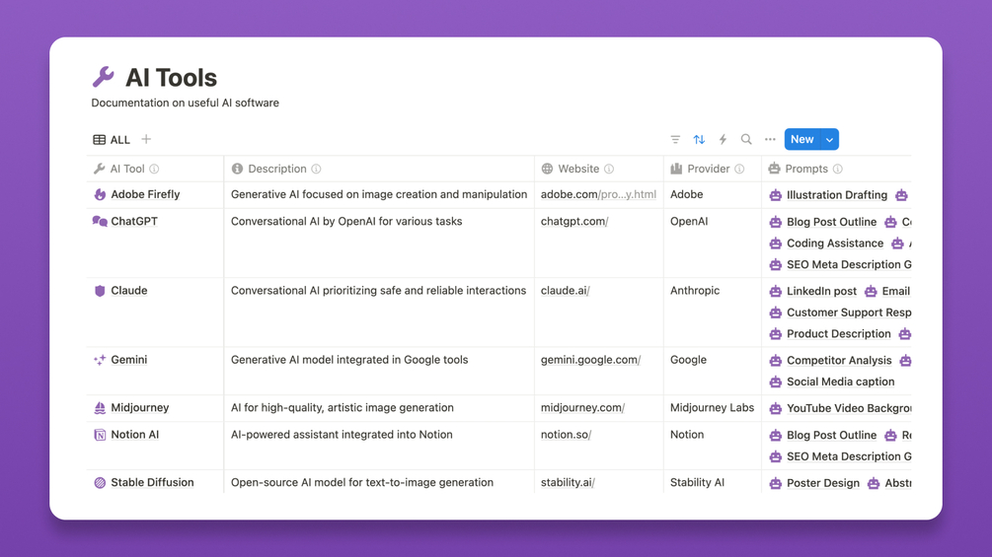Click the wrench page icon beside AI Tools
992x557 pixels.
tap(103, 77)
